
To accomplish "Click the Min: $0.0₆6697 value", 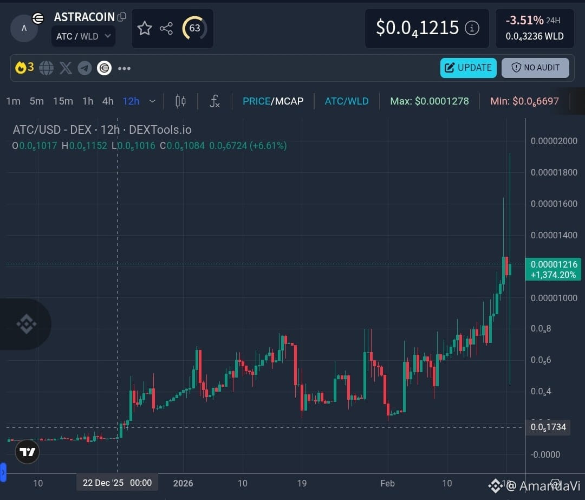I will 524,101.
